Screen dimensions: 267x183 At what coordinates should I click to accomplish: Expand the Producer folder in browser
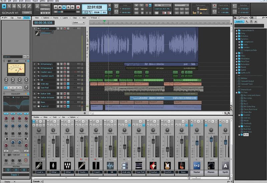click(239, 126)
